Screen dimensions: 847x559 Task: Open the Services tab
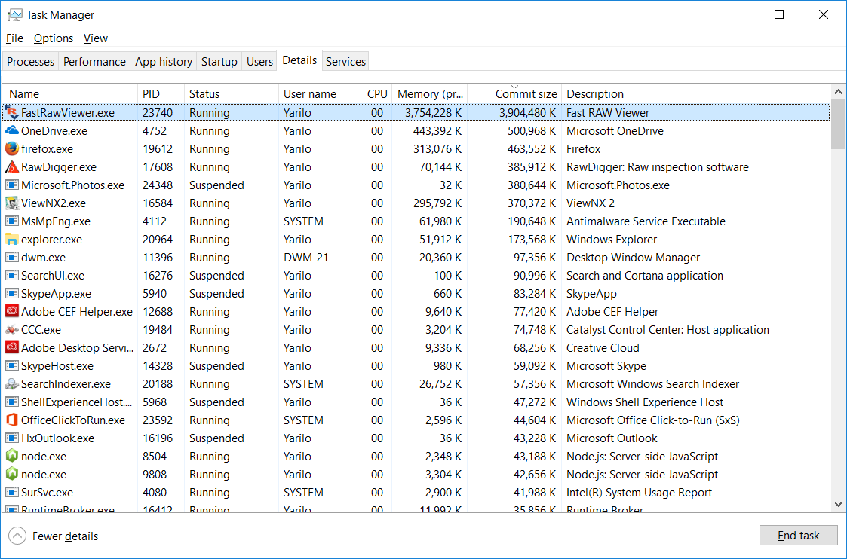pyautogui.click(x=345, y=62)
